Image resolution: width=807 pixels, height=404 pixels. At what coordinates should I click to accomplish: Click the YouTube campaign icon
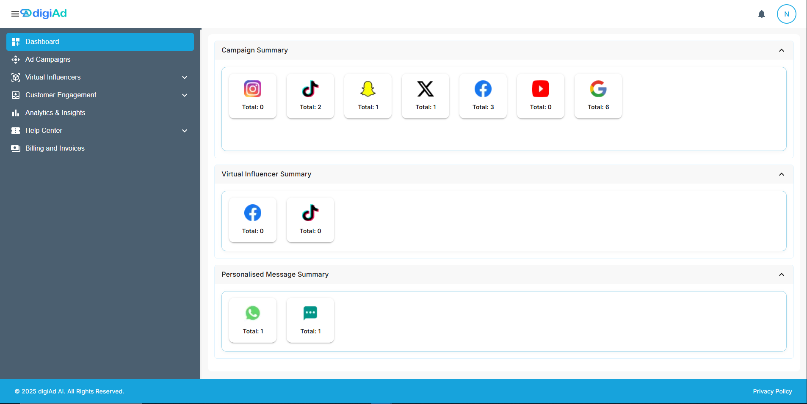click(541, 89)
